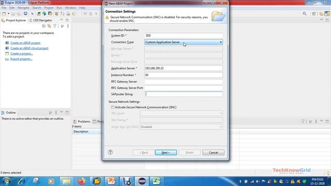Toggle Link with Editor in Project Explorer
Image resolution: width=331 pixels, height=186 pixels.
pyautogui.click(x=49, y=26)
